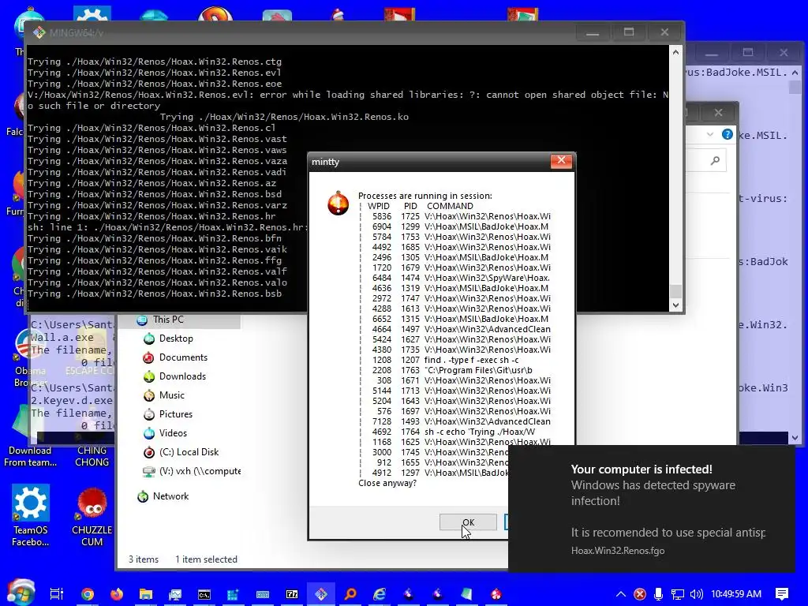The height and width of the screenshot is (606, 808).
Task: Select This PC in Explorer navigation pane
Action: click(168, 320)
